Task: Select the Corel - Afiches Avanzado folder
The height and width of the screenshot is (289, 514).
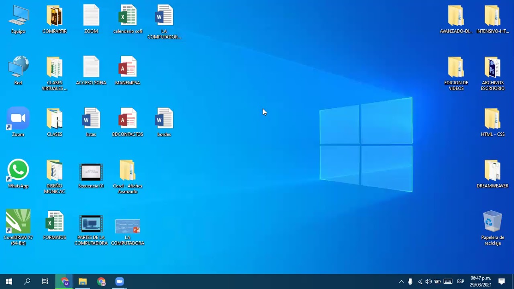Action: [x=128, y=177]
